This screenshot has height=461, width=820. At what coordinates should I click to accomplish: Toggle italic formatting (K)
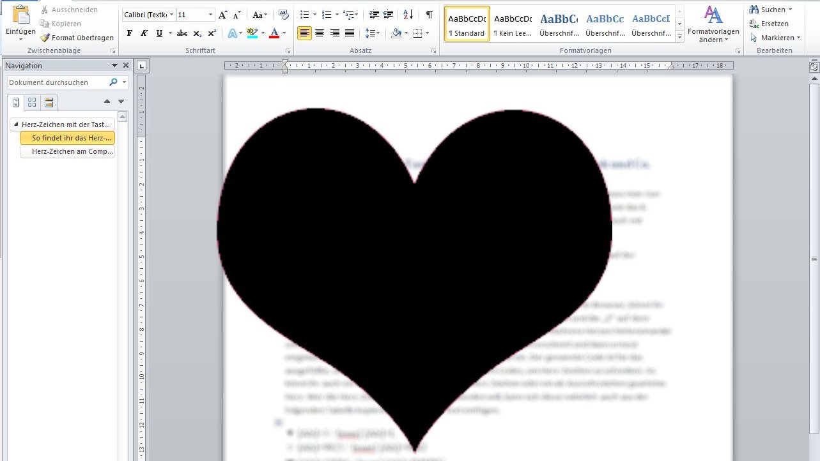[x=144, y=33]
